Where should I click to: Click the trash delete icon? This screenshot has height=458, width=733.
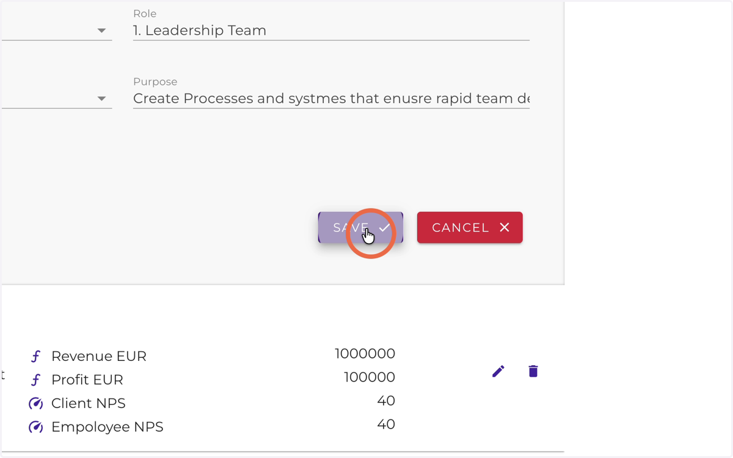point(533,371)
